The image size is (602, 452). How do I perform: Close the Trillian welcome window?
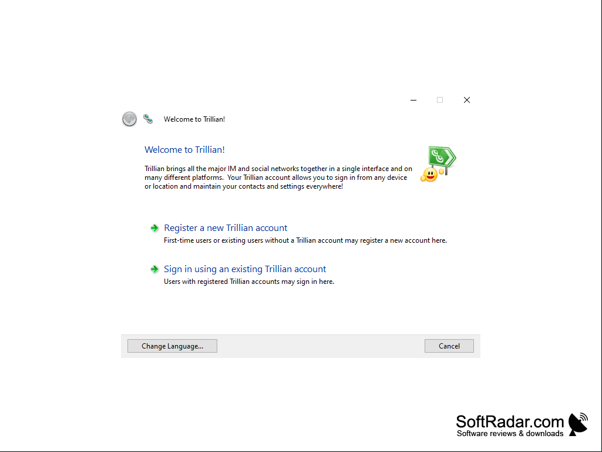tap(467, 100)
